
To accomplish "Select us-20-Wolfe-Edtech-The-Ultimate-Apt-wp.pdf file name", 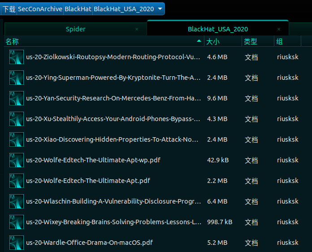I will [93, 160].
